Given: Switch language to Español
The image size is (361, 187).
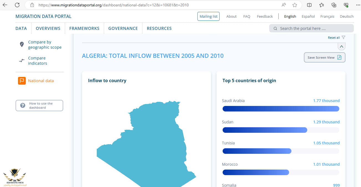Looking at the screenshot, I should click(x=308, y=16).
